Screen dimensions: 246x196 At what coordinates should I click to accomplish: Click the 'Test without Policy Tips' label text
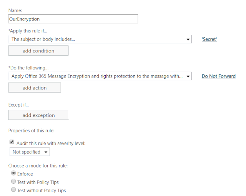pyautogui.click(x=42, y=191)
